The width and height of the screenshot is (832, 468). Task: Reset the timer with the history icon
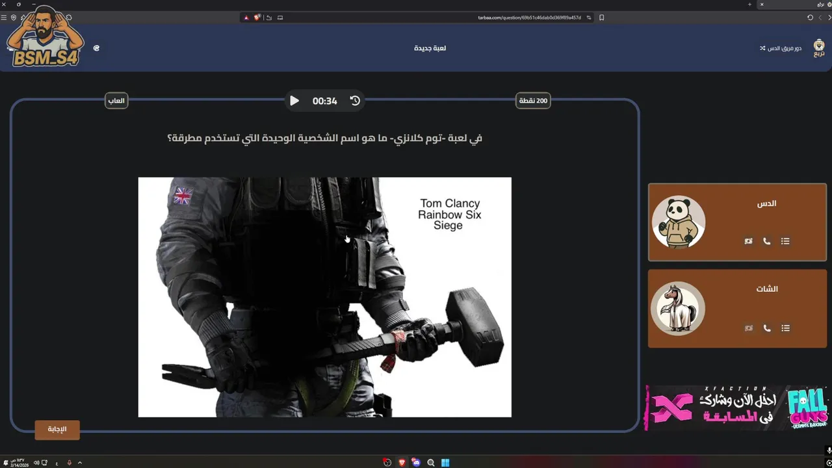point(355,101)
